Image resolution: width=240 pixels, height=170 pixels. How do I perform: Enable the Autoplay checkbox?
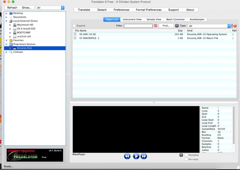point(186,155)
